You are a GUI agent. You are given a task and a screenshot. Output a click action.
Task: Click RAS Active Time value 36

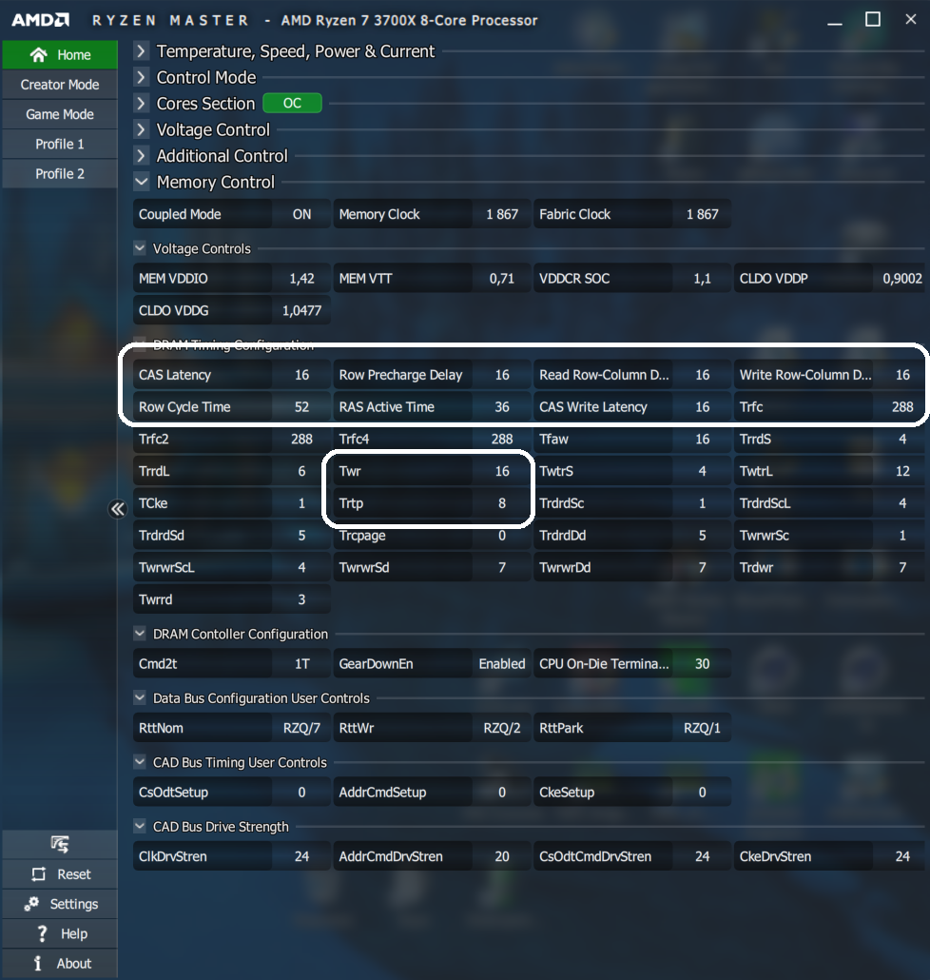coord(501,407)
